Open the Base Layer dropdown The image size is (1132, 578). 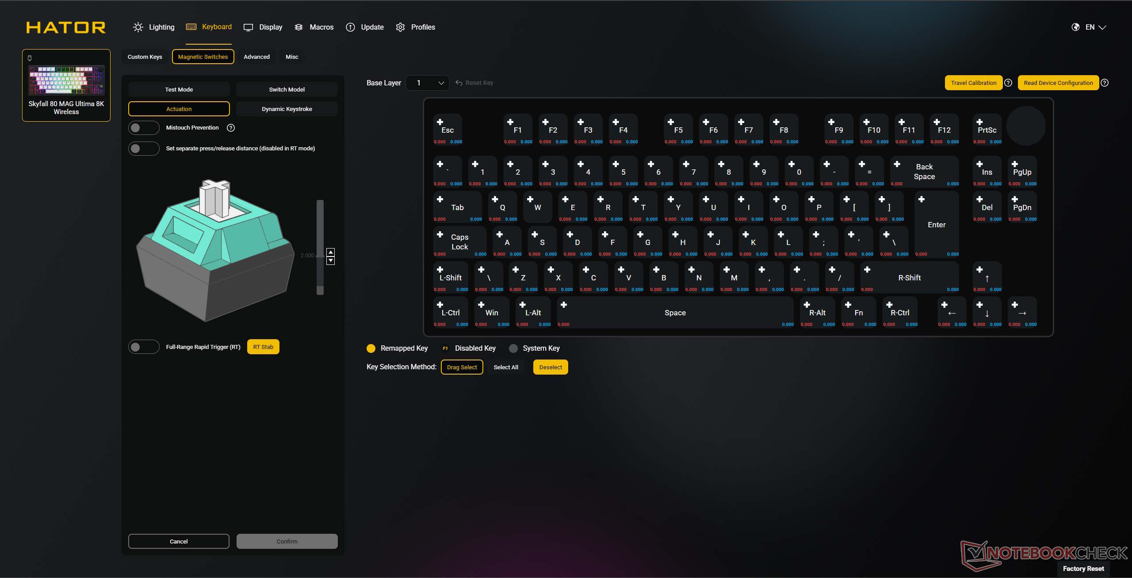pyautogui.click(x=427, y=83)
